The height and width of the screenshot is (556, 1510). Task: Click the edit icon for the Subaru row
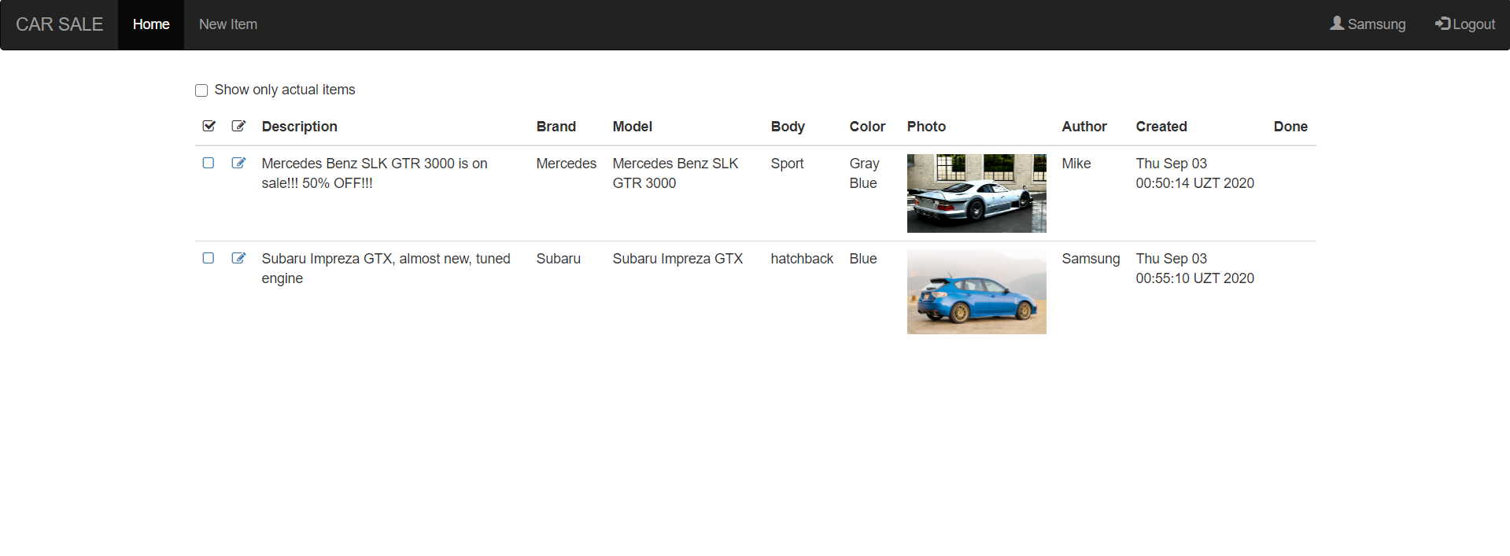pos(238,258)
